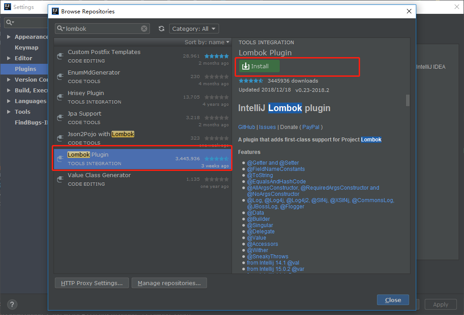The width and height of the screenshot is (464, 315).
Task: Clear the lombok search text
Action: click(x=144, y=29)
